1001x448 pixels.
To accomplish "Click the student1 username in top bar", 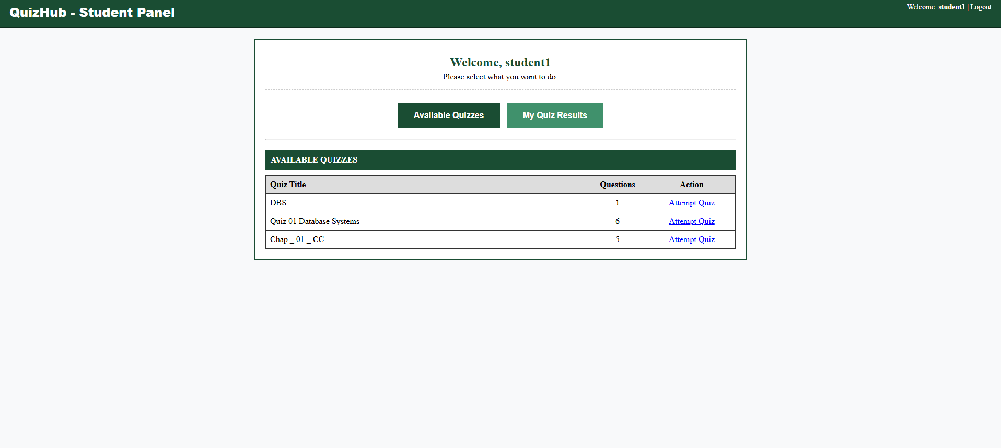I will [951, 7].
